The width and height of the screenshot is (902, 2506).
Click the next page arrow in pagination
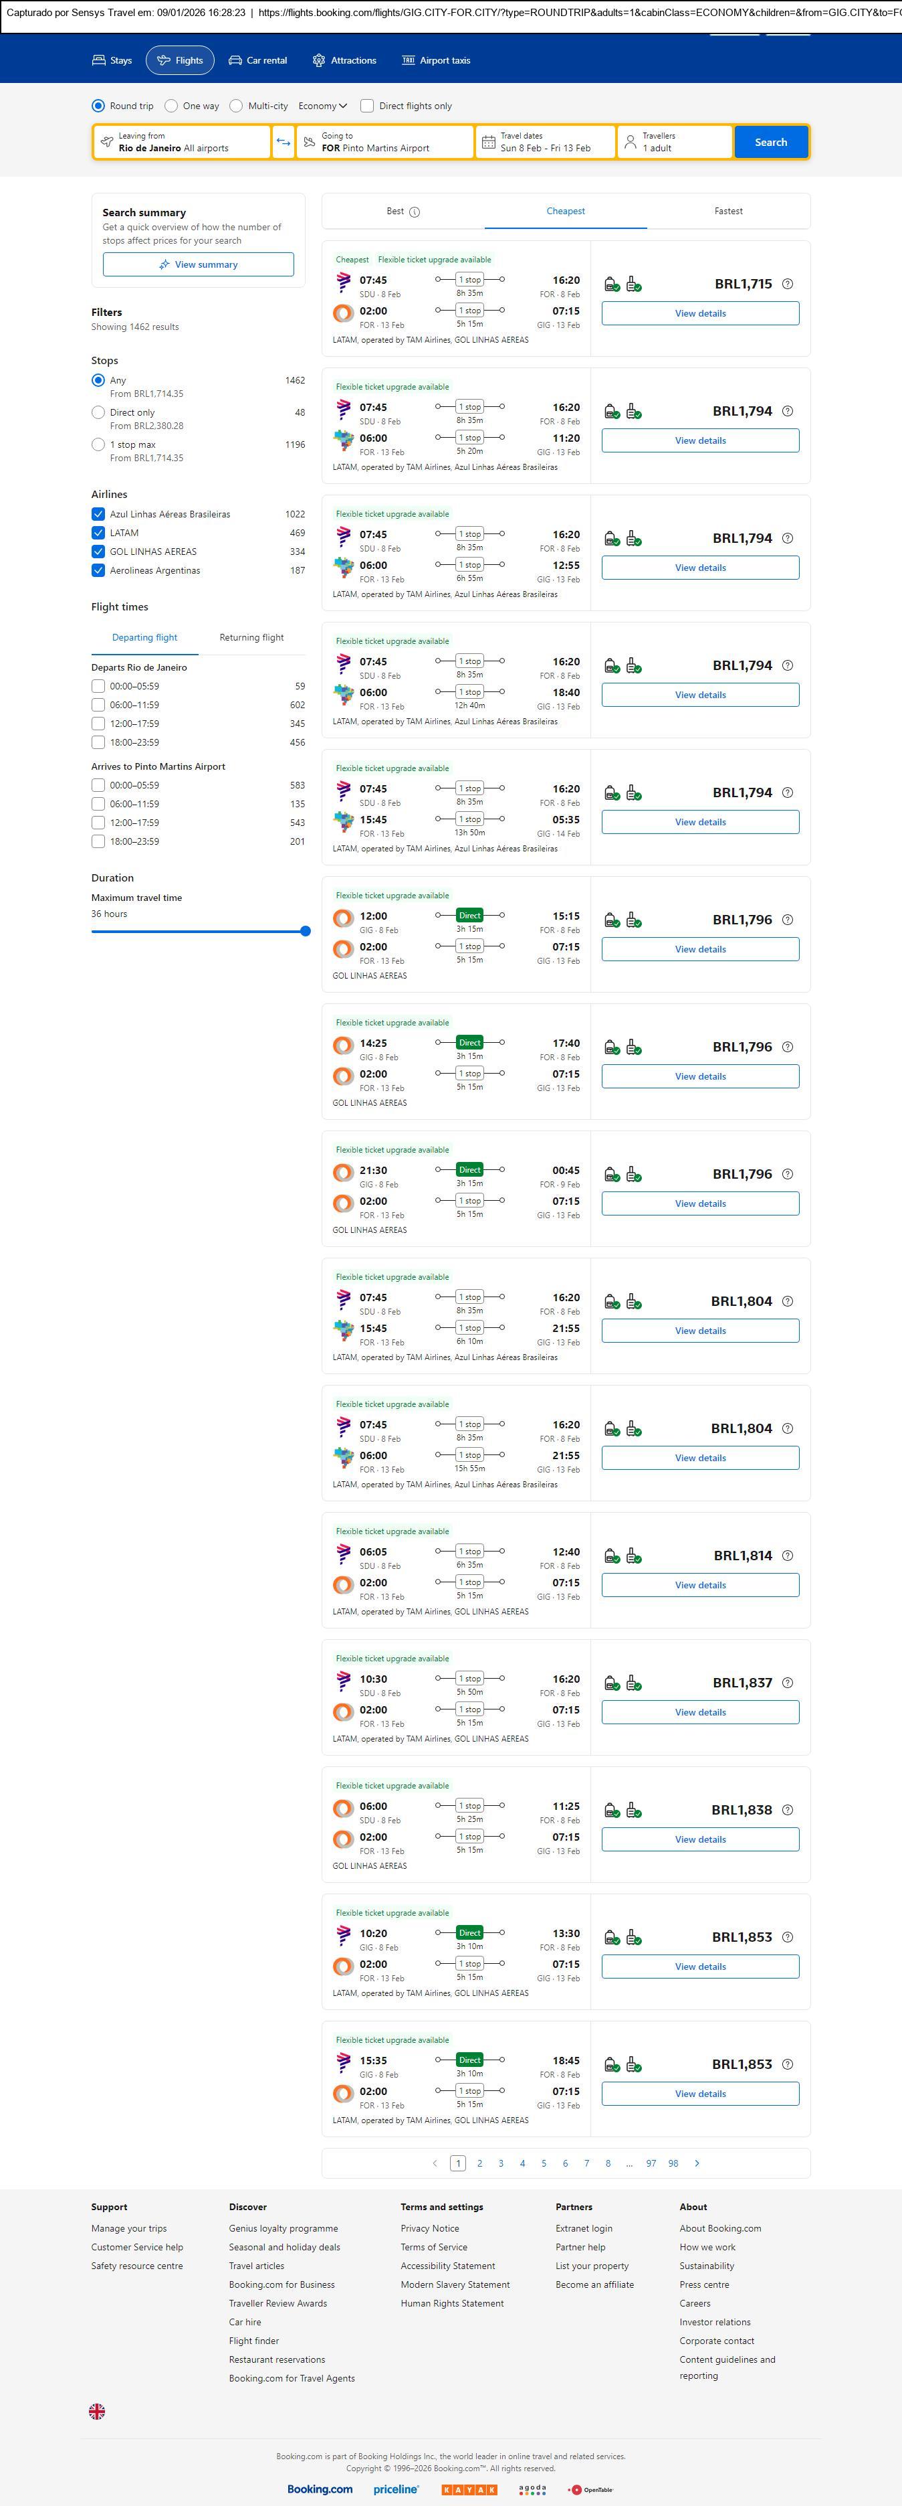[x=697, y=2163]
